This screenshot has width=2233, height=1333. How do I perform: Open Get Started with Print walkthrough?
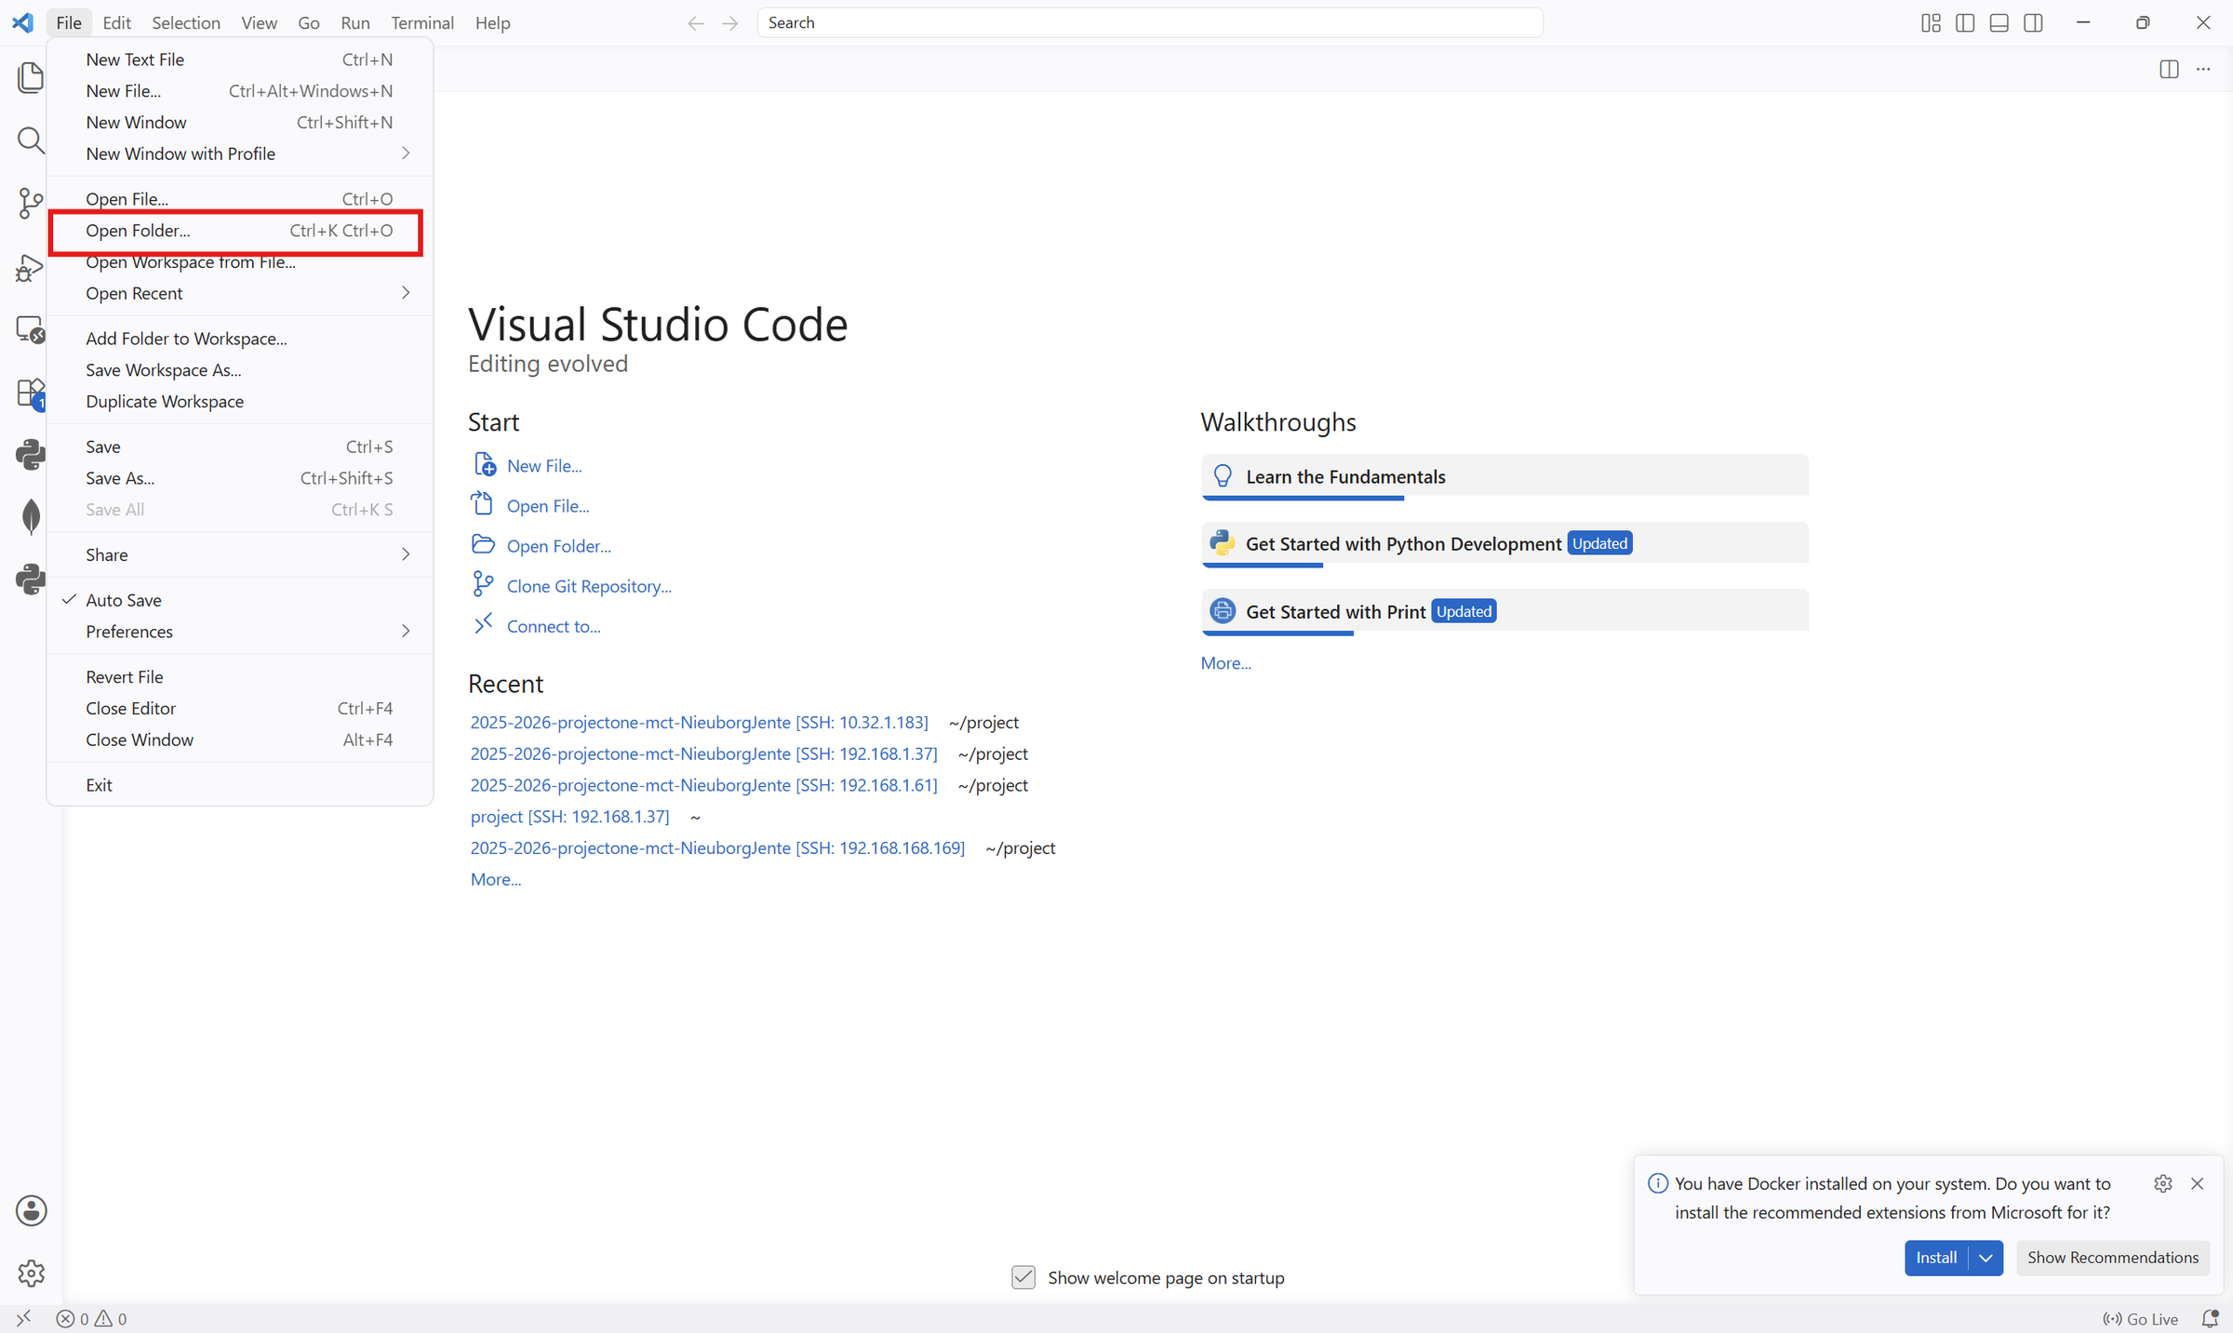pos(1504,612)
